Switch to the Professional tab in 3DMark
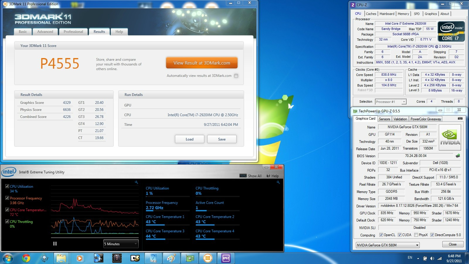Image resolution: width=469 pixels, height=264 pixels. [x=73, y=32]
